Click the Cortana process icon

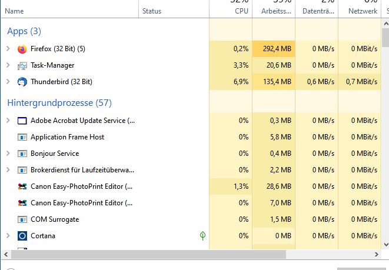coord(22,236)
